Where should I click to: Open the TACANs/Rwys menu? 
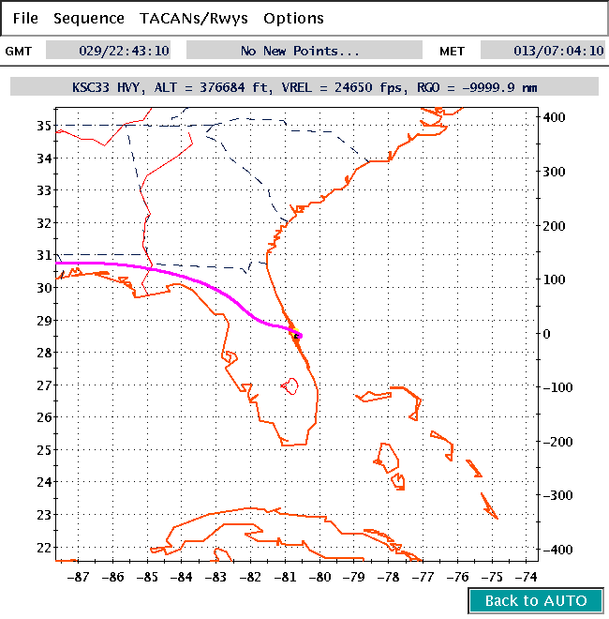point(194,18)
